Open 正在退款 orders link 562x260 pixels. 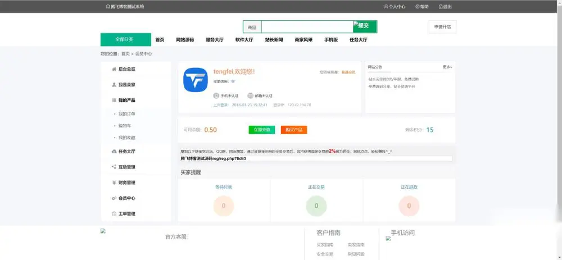click(x=409, y=187)
